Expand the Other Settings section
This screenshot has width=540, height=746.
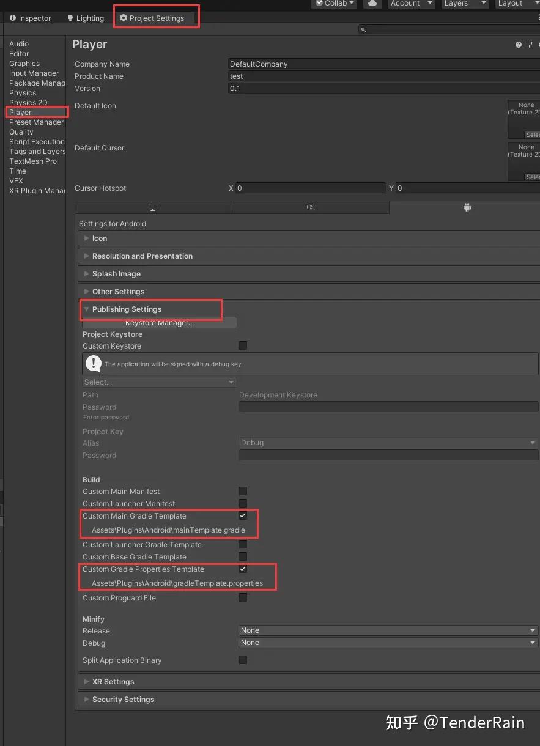click(118, 292)
